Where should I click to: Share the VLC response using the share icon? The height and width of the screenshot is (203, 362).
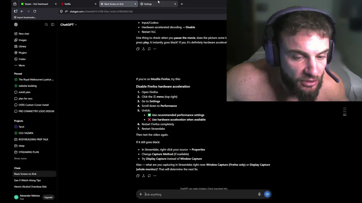[x=143, y=49]
